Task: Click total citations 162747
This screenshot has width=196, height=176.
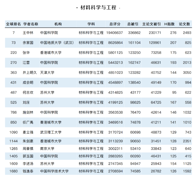Action: pyautogui.click(x=134, y=63)
